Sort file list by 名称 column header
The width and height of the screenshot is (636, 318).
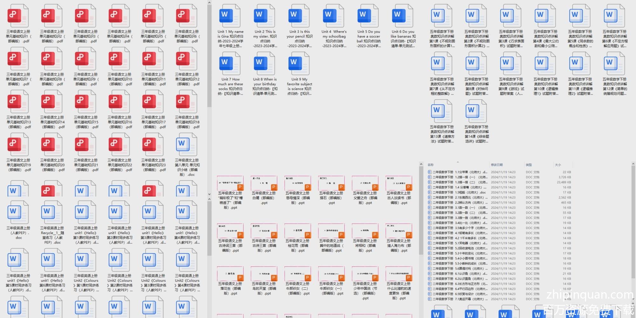coord(431,165)
